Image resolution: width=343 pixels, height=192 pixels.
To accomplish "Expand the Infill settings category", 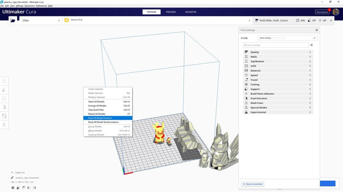I will point(278,66).
